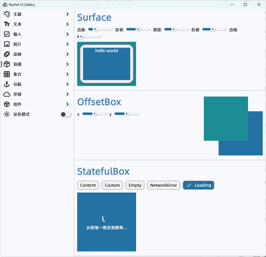Viewport: 266px width, 257px height.
Task: Click the 深色模式 label
Action: (x=22, y=115)
